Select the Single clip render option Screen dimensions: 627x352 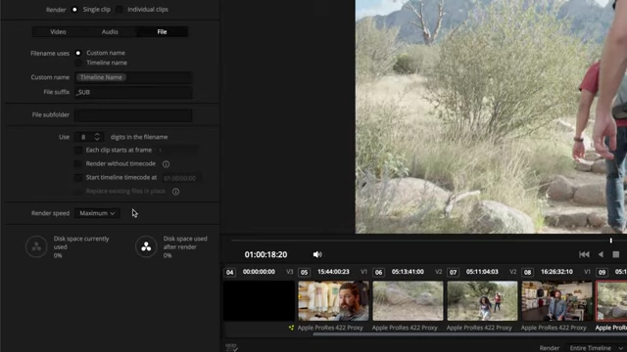click(x=74, y=9)
